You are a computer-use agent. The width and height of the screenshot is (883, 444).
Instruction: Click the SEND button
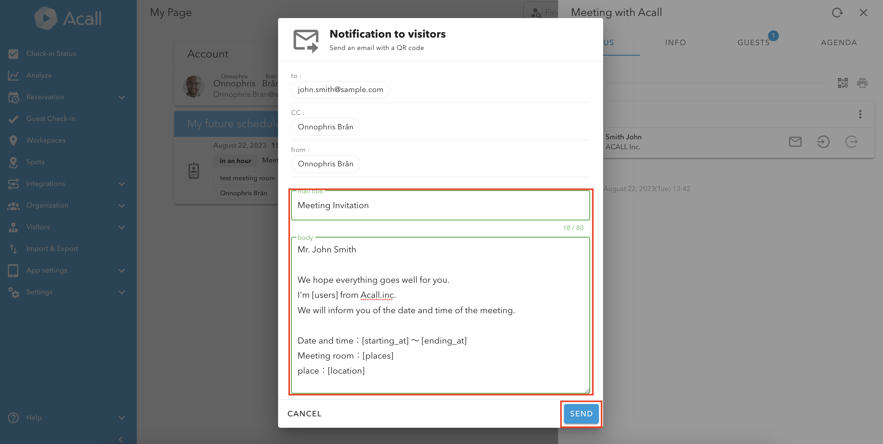581,414
